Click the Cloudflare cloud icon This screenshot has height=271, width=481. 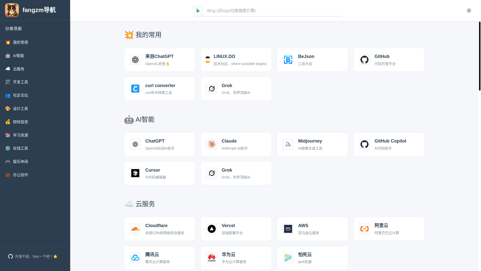[x=135, y=229]
